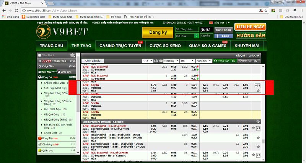
Task: Star the Real Madrid No. of Corners row
Action: tap(253, 128)
